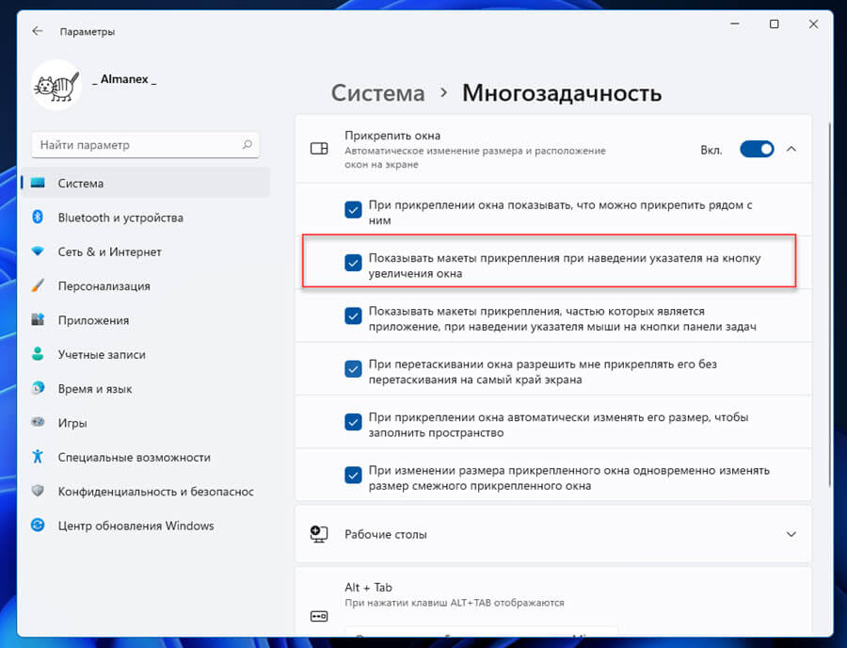The height and width of the screenshot is (648, 847).
Task: Open 'Время и язык' sidebar entry
Action: coord(146,388)
